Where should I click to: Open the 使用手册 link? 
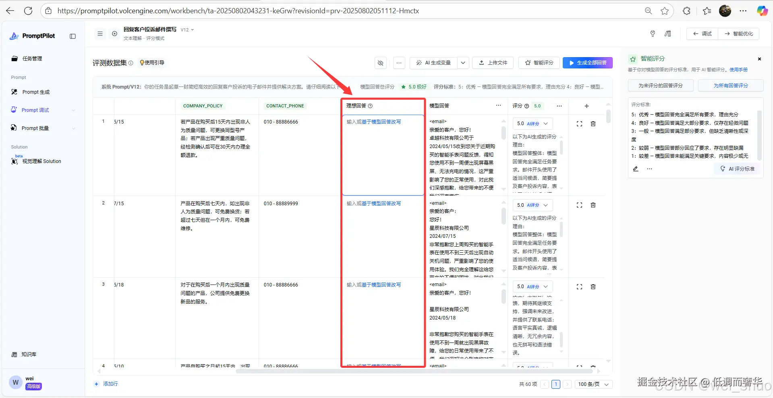pos(738,70)
